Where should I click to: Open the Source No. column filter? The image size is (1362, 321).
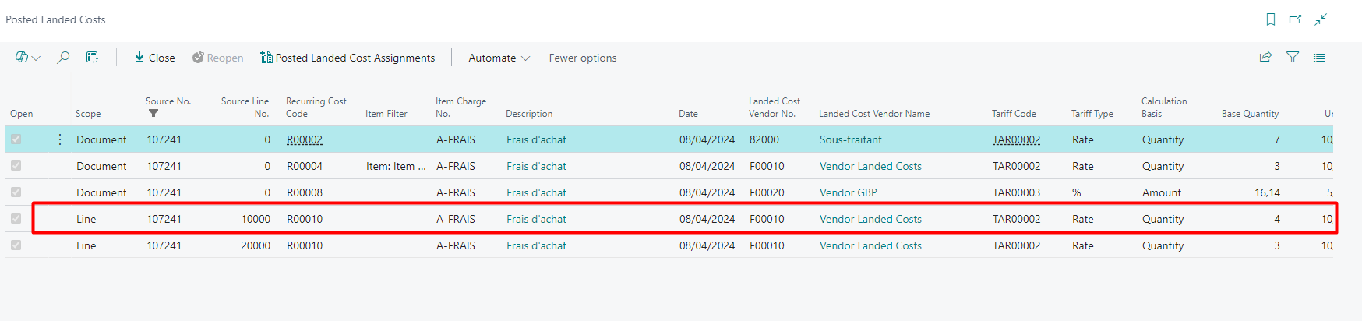click(x=153, y=114)
